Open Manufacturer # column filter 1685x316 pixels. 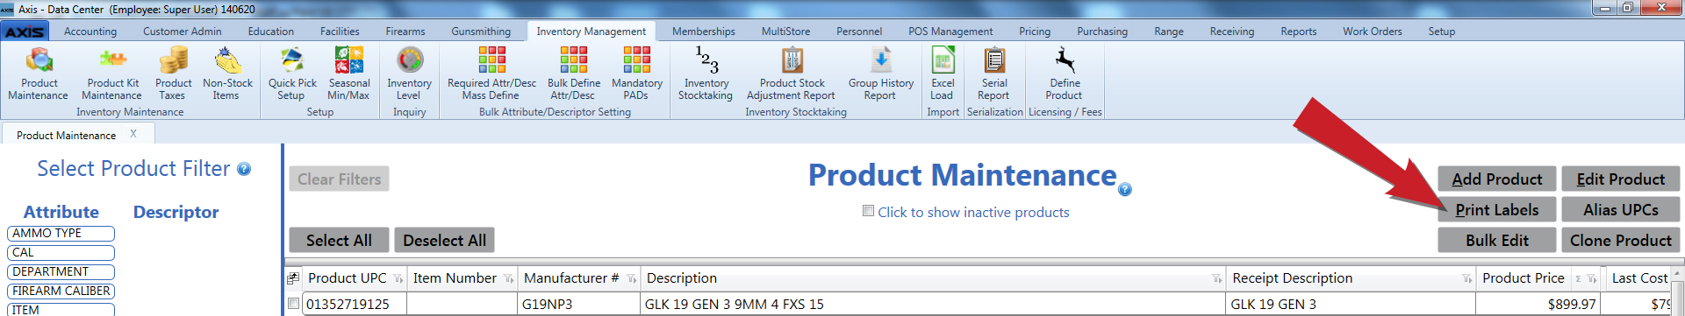[x=631, y=279]
